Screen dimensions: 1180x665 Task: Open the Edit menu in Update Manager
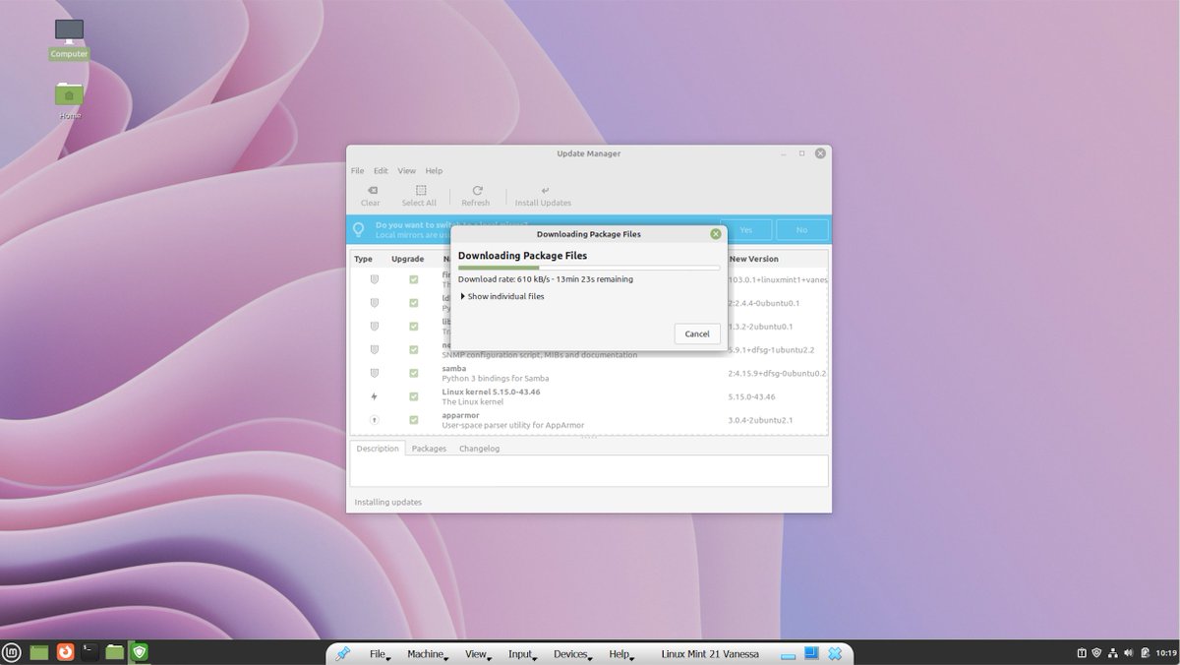381,170
